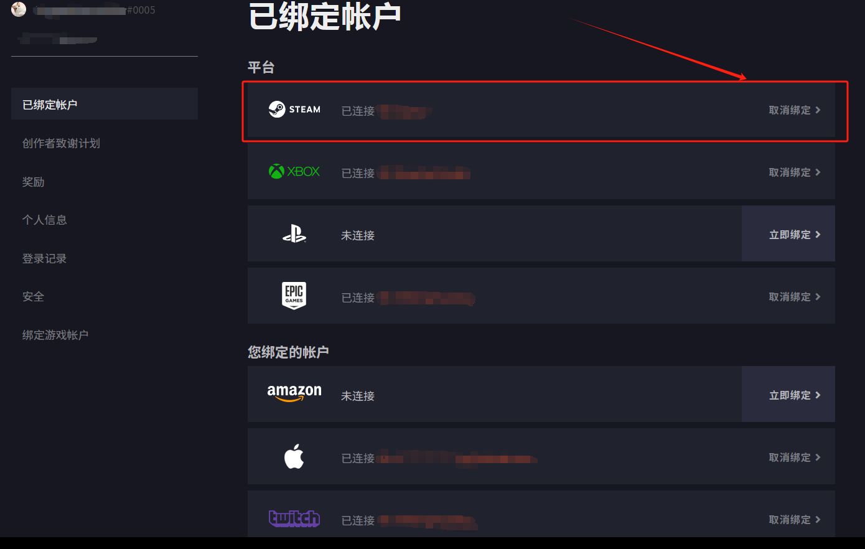Unbind the Xbox account via 取消绑定
Image resolution: width=865 pixels, height=549 pixels.
click(795, 172)
